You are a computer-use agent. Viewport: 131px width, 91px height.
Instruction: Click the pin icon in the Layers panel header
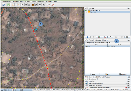[128, 8]
